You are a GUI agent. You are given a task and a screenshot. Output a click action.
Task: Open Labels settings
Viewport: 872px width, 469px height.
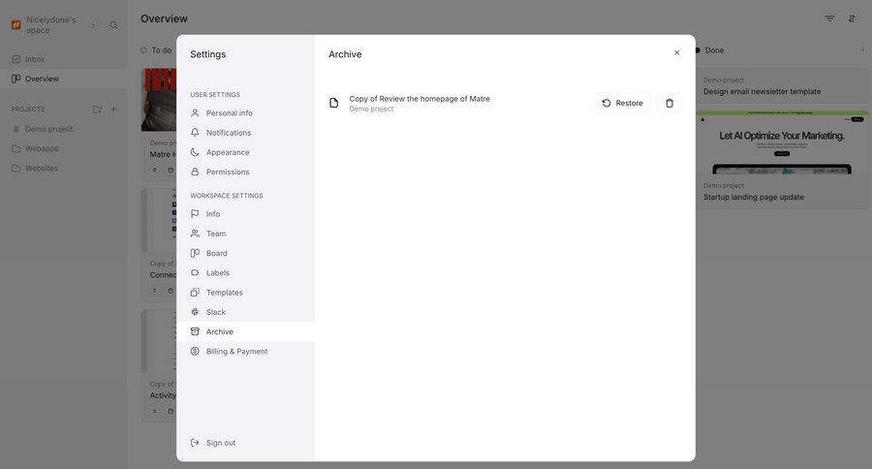pos(217,273)
